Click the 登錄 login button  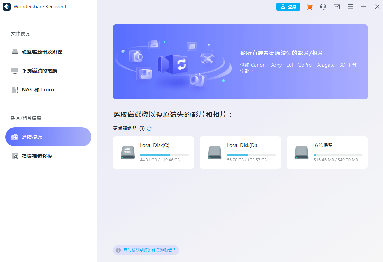[x=288, y=7]
